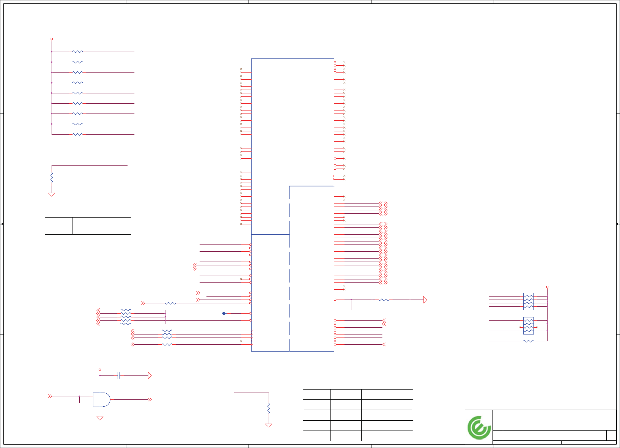Screen dimensions: 620x448
Task: Select the vertical resistor below the pull-up bank
Action: 52,177
